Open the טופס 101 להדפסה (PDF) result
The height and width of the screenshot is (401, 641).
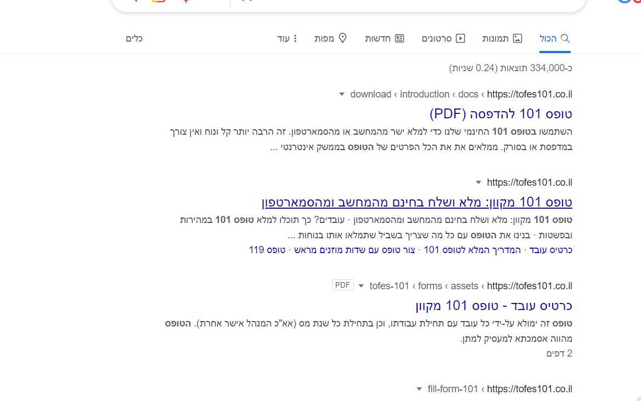click(x=501, y=114)
